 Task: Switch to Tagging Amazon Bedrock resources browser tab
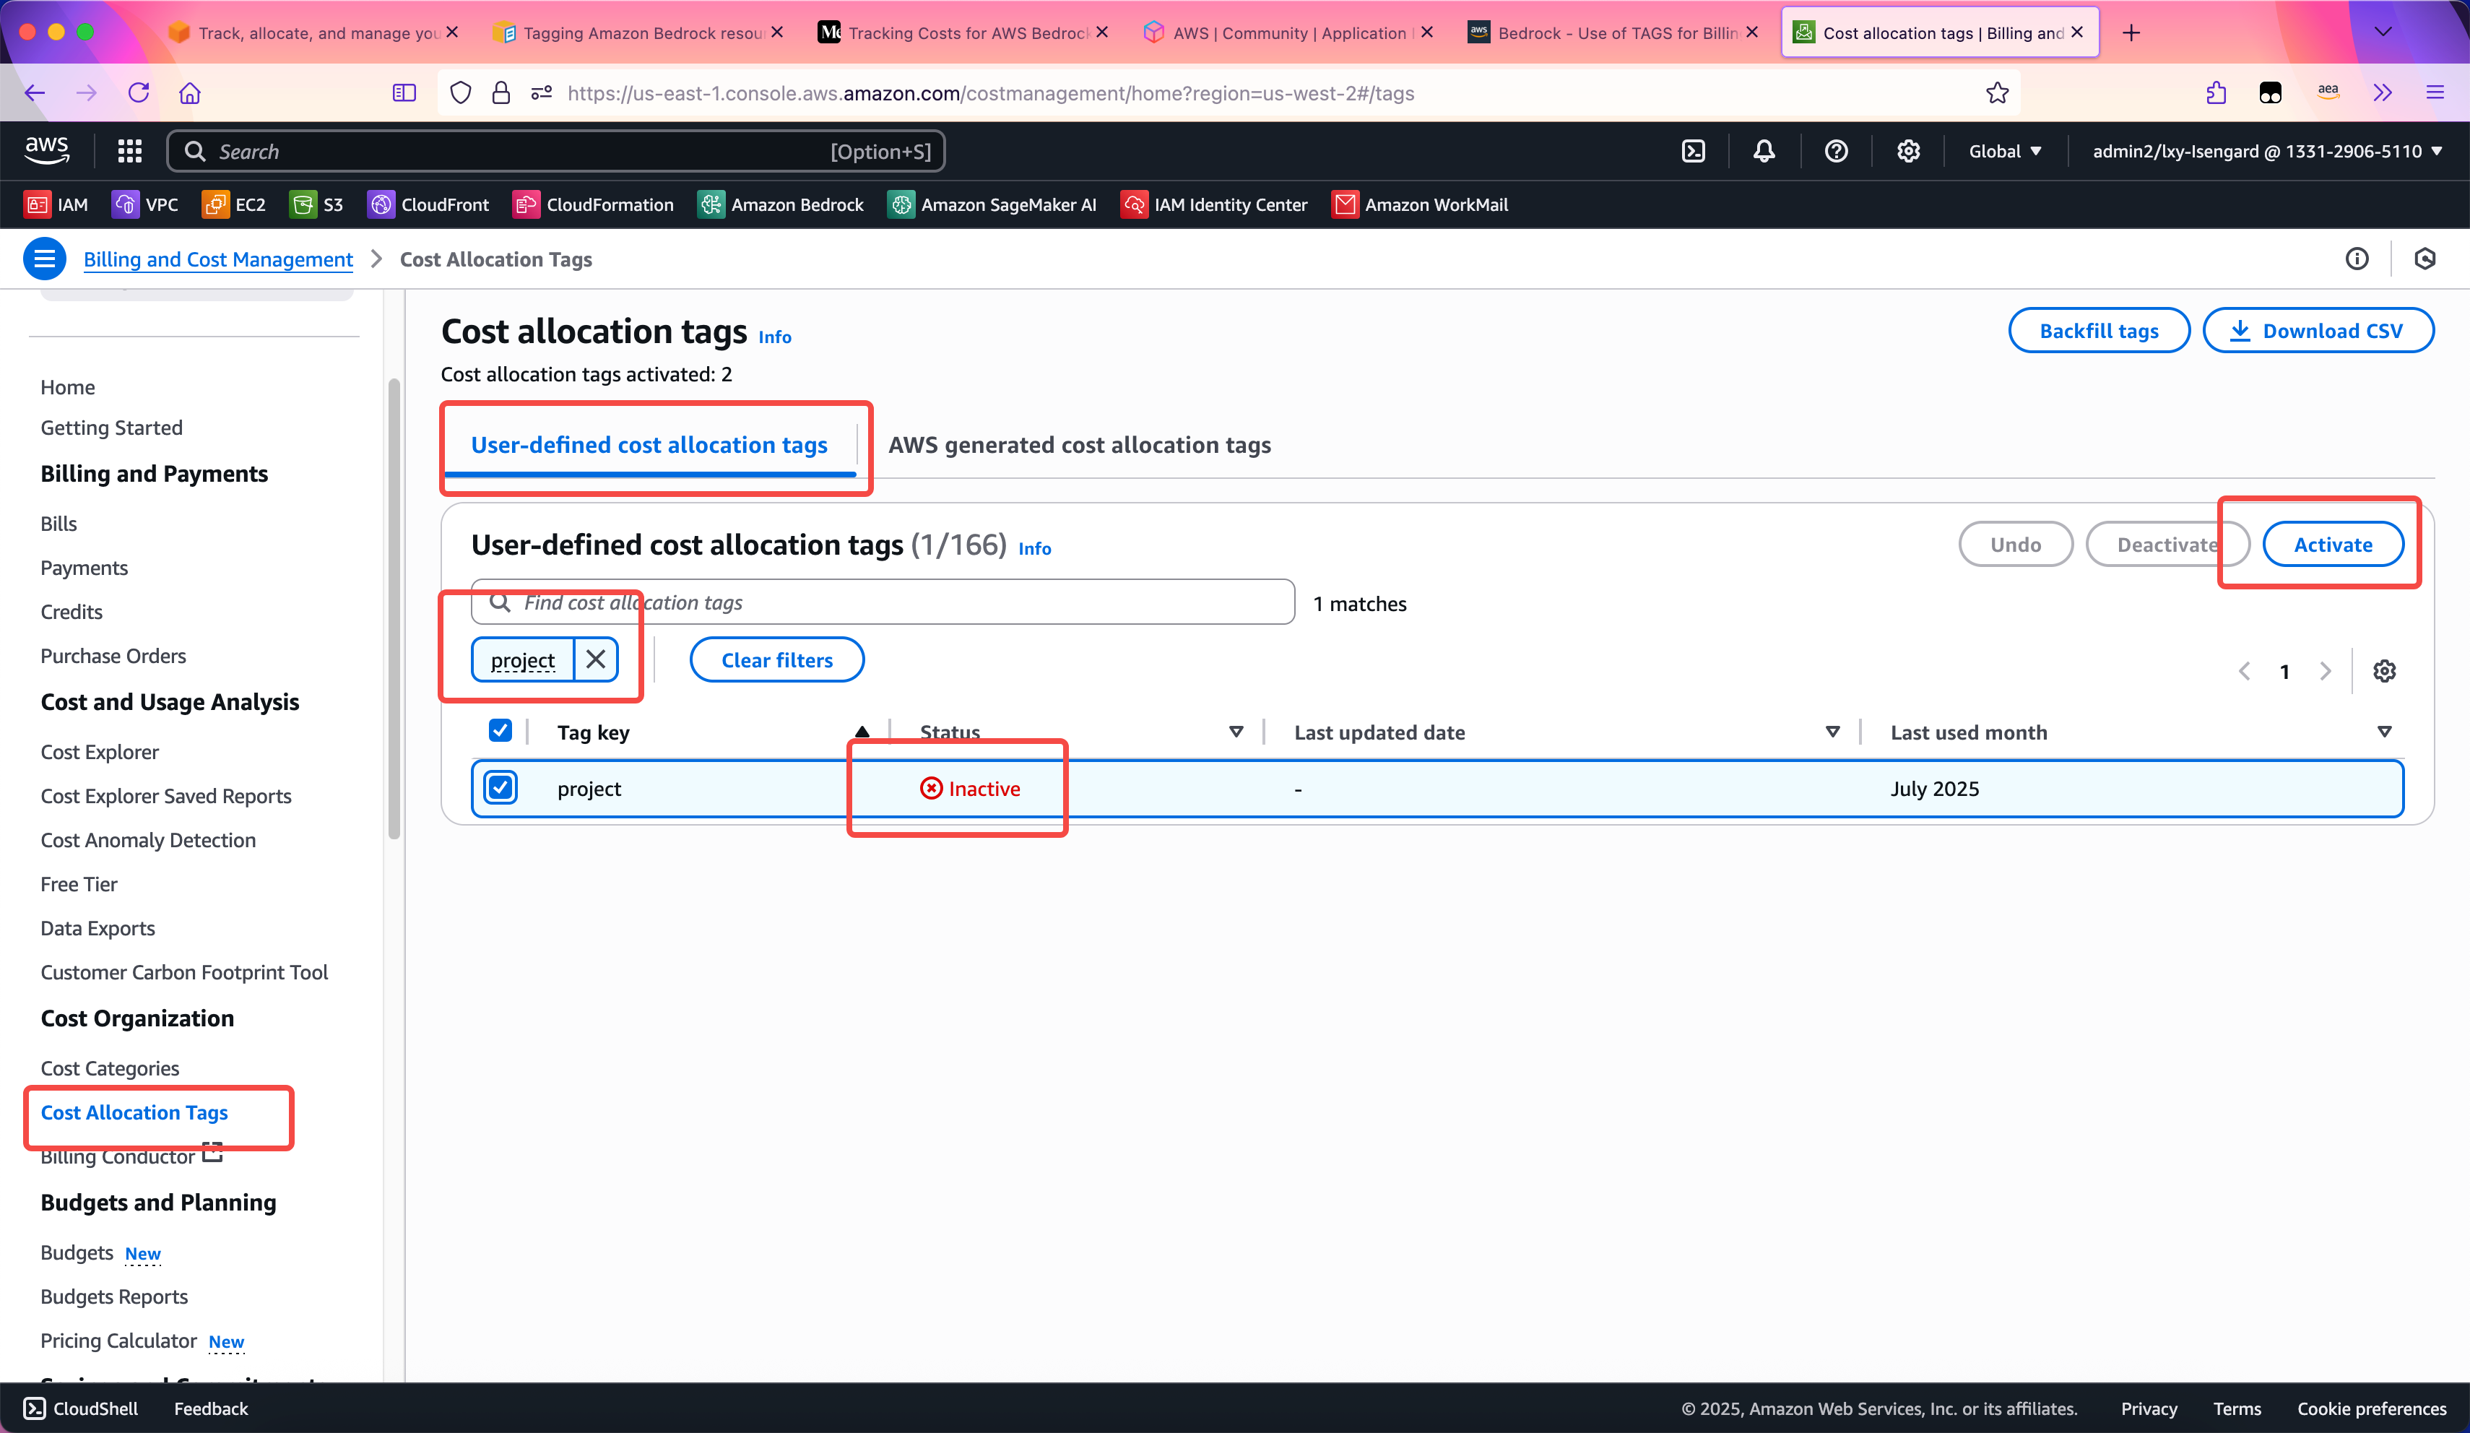coord(641,33)
